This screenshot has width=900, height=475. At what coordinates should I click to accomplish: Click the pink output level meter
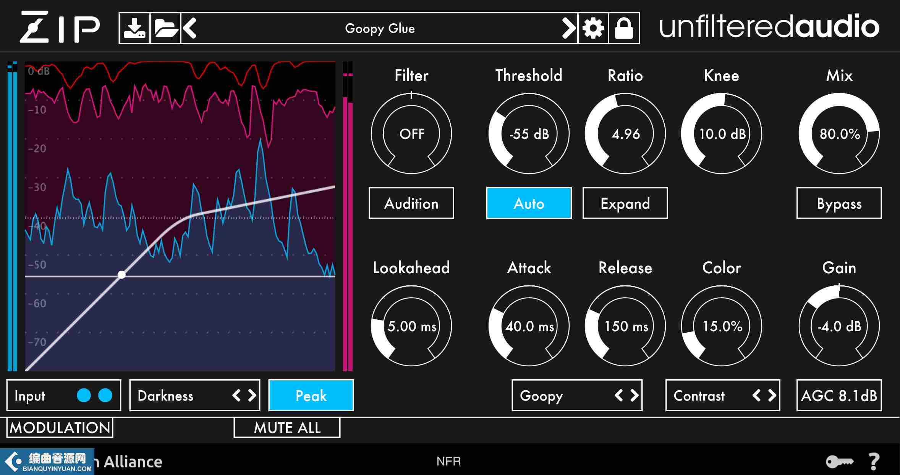[348, 216]
